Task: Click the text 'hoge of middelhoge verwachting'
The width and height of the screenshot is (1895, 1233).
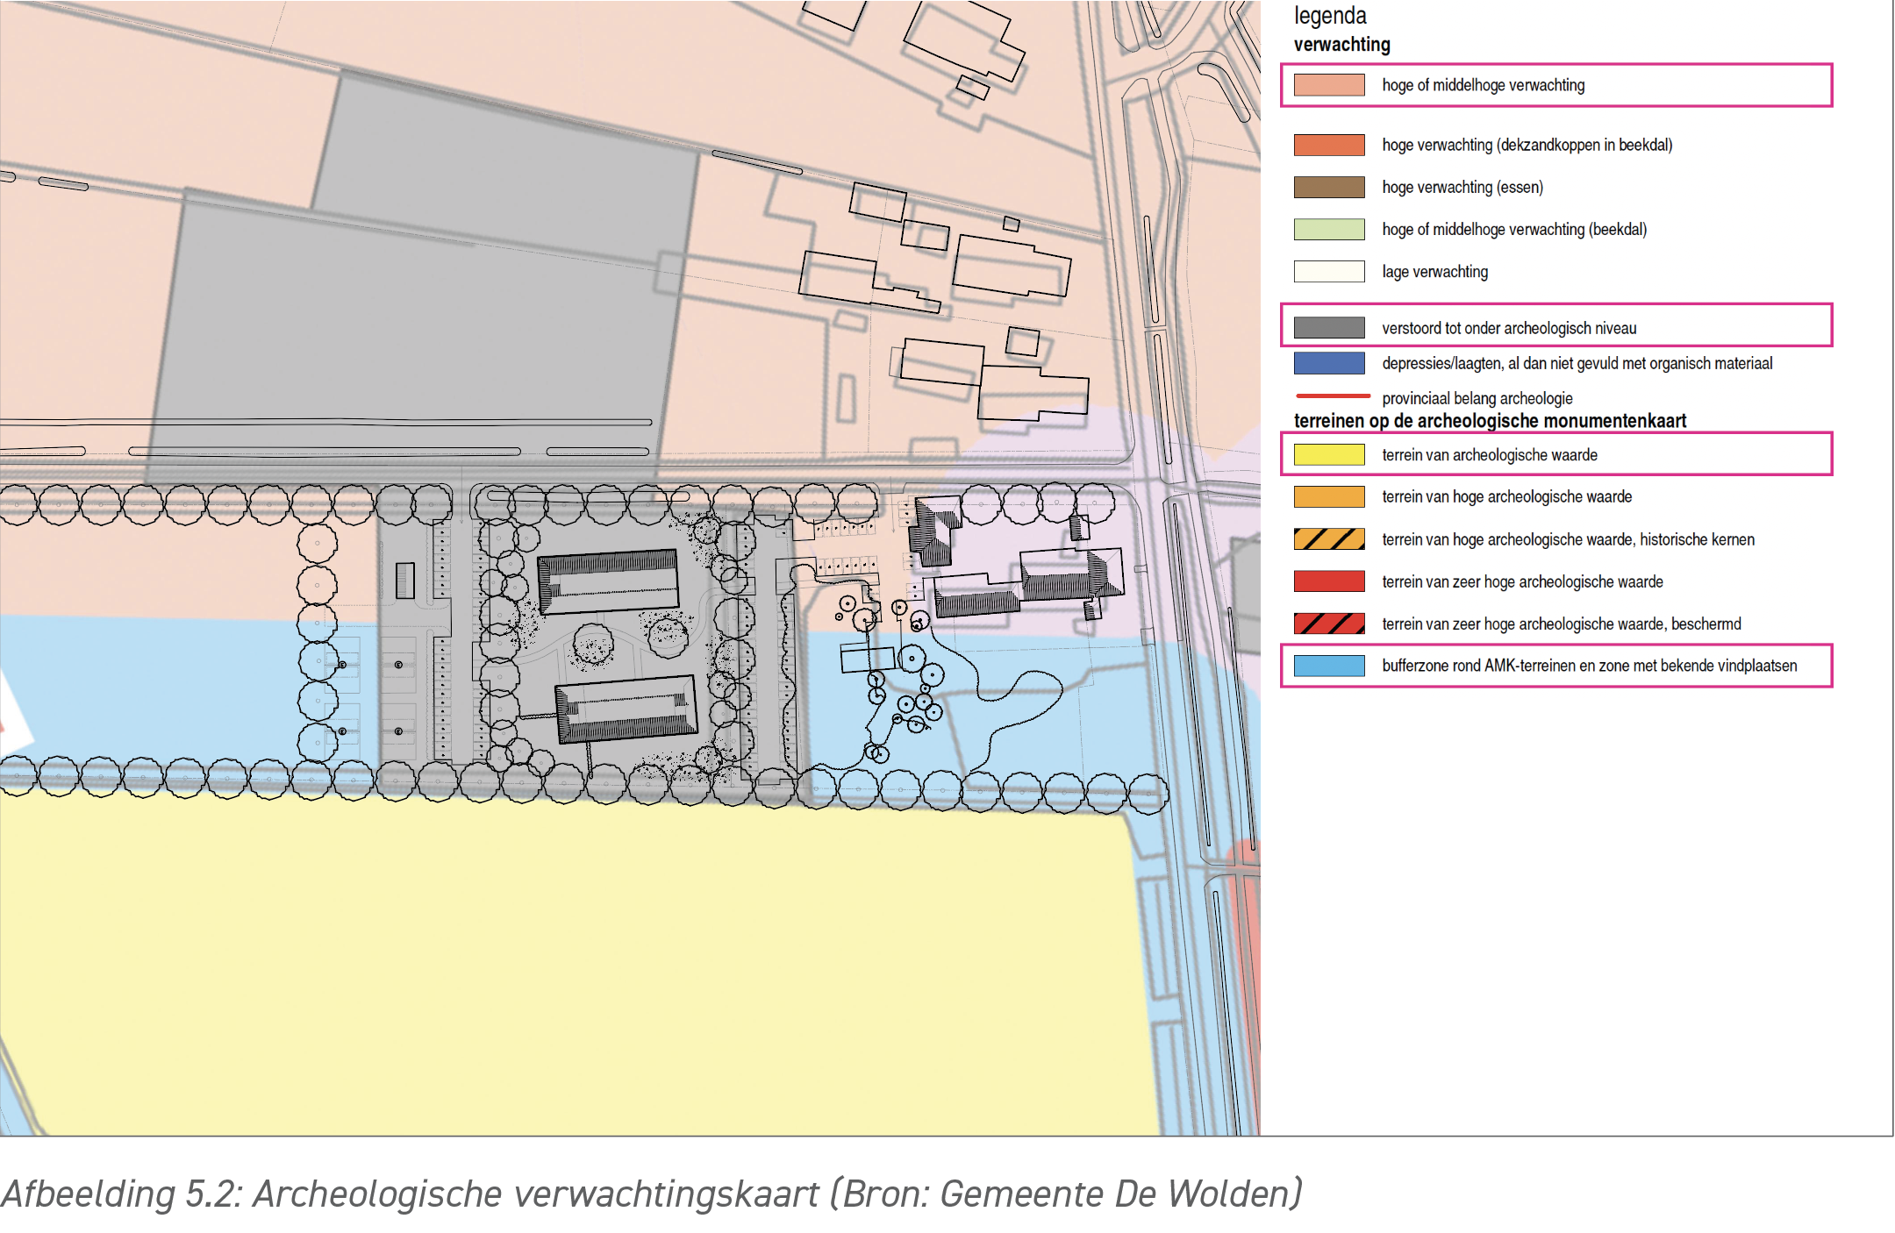Action: click(x=1484, y=85)
